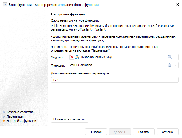Expand the Функция dropdown arrow
This screenshot has width=182, height=138.
(175, 65)
